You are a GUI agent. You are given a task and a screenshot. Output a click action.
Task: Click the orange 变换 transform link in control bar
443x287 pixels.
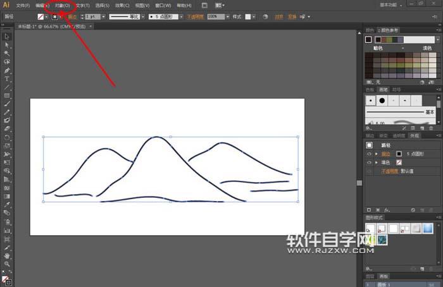(x=292, y=17)
